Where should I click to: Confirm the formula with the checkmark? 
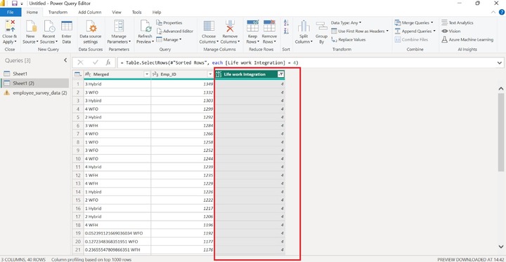click(x=95, y=62)
